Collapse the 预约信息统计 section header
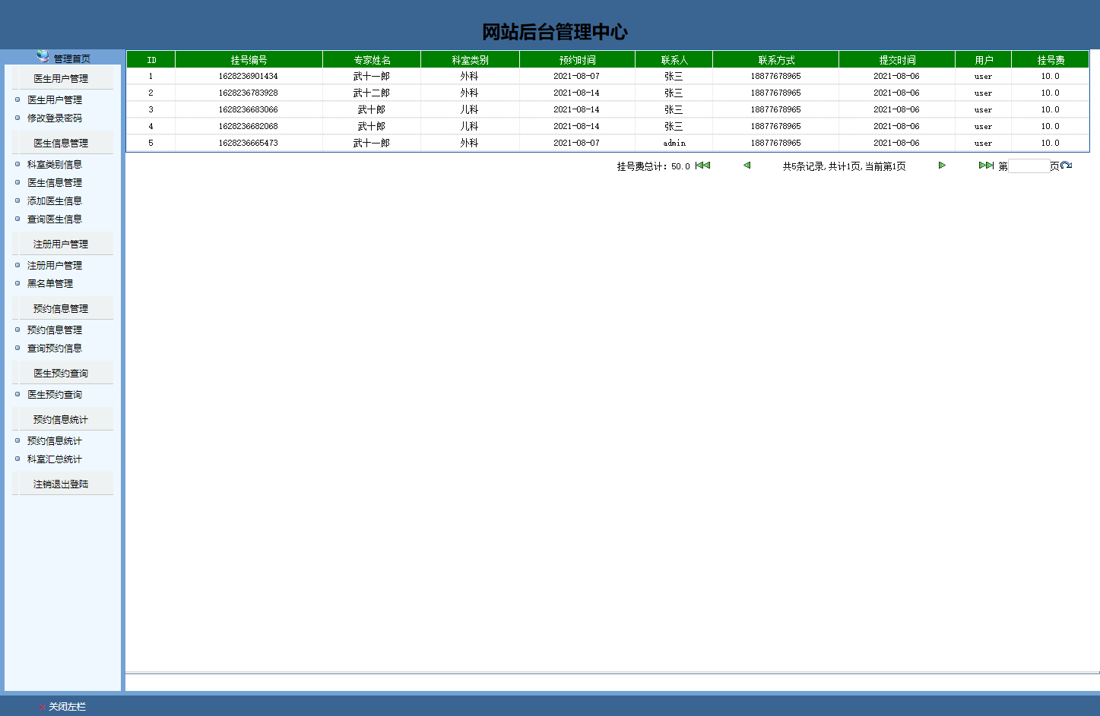This screenshot has width=1100, height=716. click(x=62, y=419)
